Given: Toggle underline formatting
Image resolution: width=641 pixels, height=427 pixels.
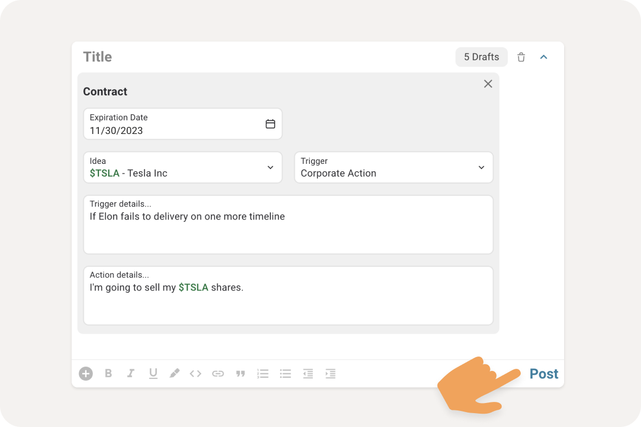Looking at the screenshot, I should click(153, 374).
